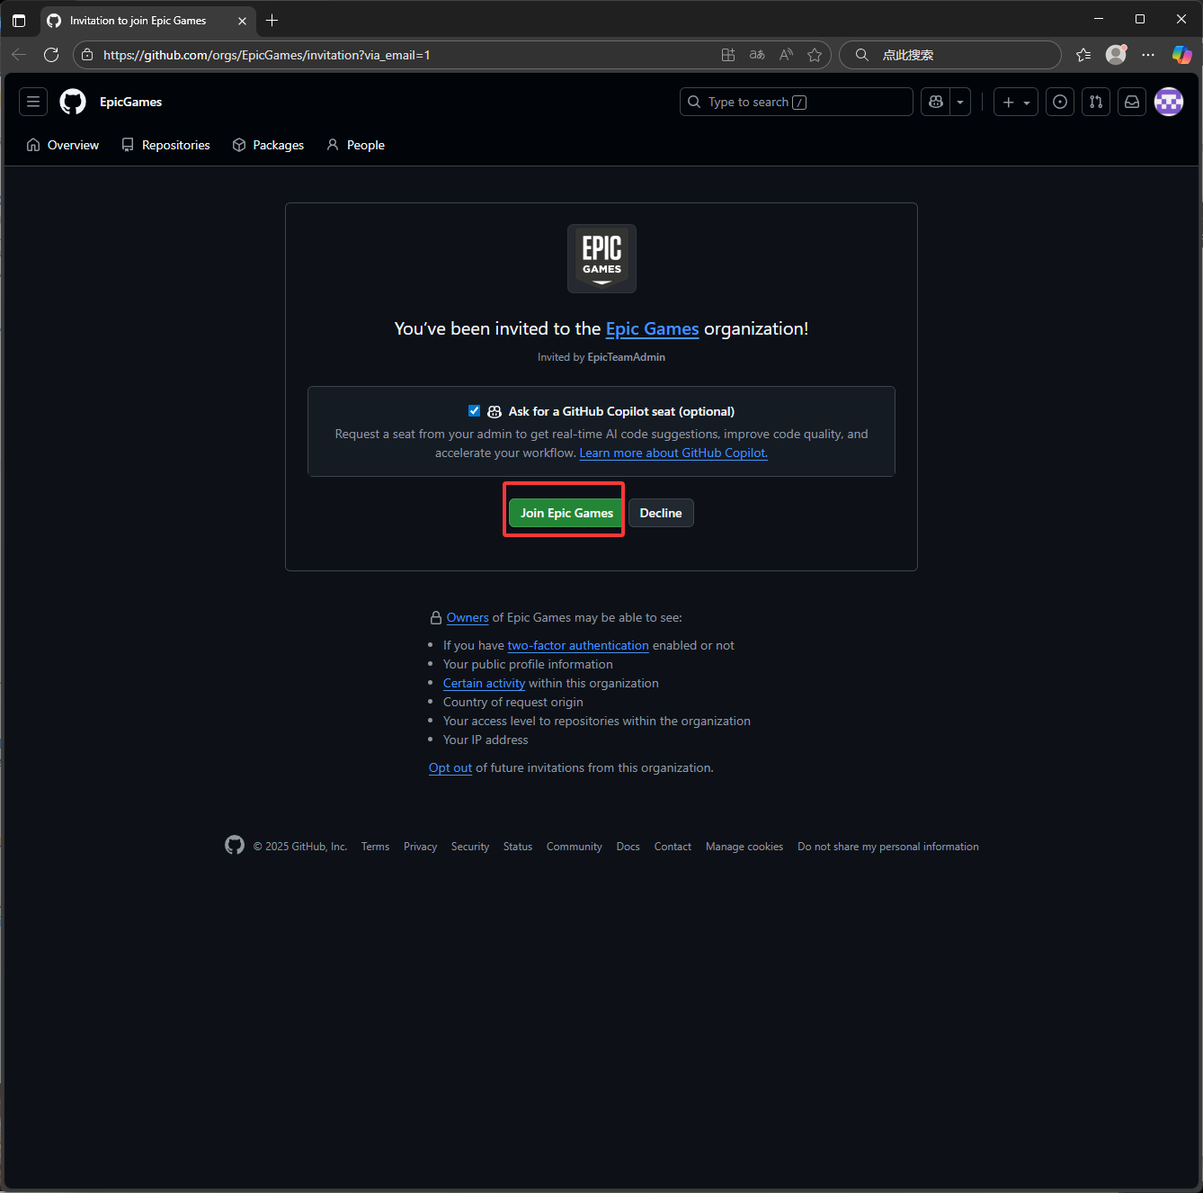
Task: Open the split screen icon in address bar
Action: pos(728,55)
